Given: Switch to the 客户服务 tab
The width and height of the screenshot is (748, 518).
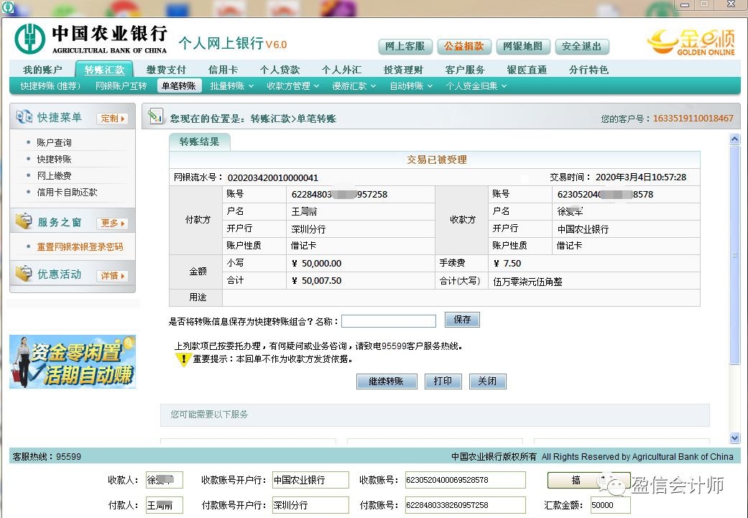Looking at the screenshot, I should tap(465, 70).
